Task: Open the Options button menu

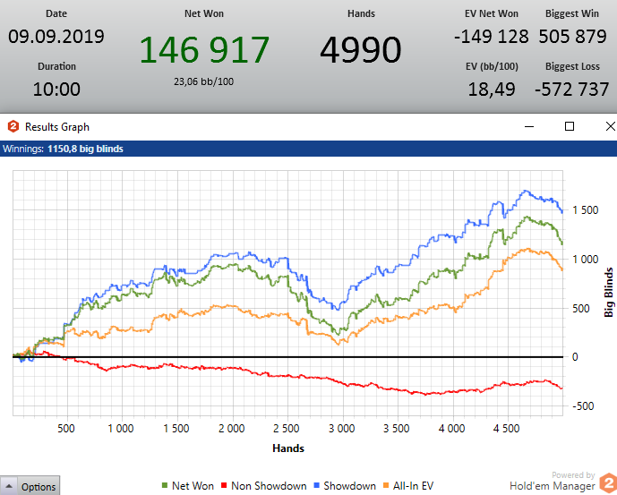Action: tap(39, 487)
